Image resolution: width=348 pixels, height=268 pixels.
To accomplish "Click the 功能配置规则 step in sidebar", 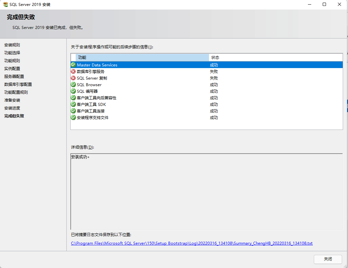I will (x=16, y=92).
